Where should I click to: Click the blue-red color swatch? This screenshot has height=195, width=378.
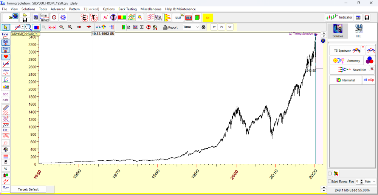point(37,27)
